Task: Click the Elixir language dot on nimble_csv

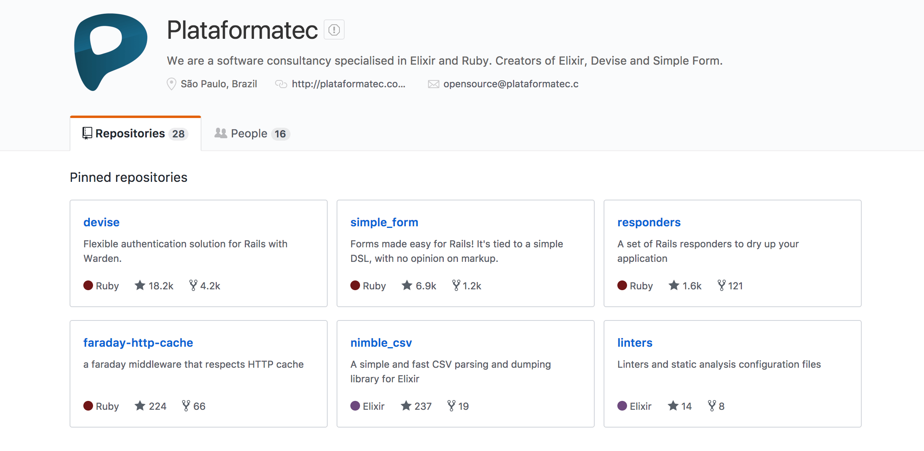Action: (355, 406)
